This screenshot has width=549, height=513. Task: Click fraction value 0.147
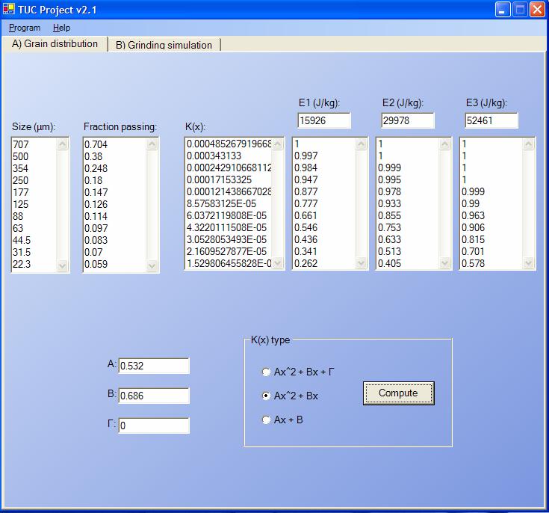pyautogui.click(x=96, y=192)
